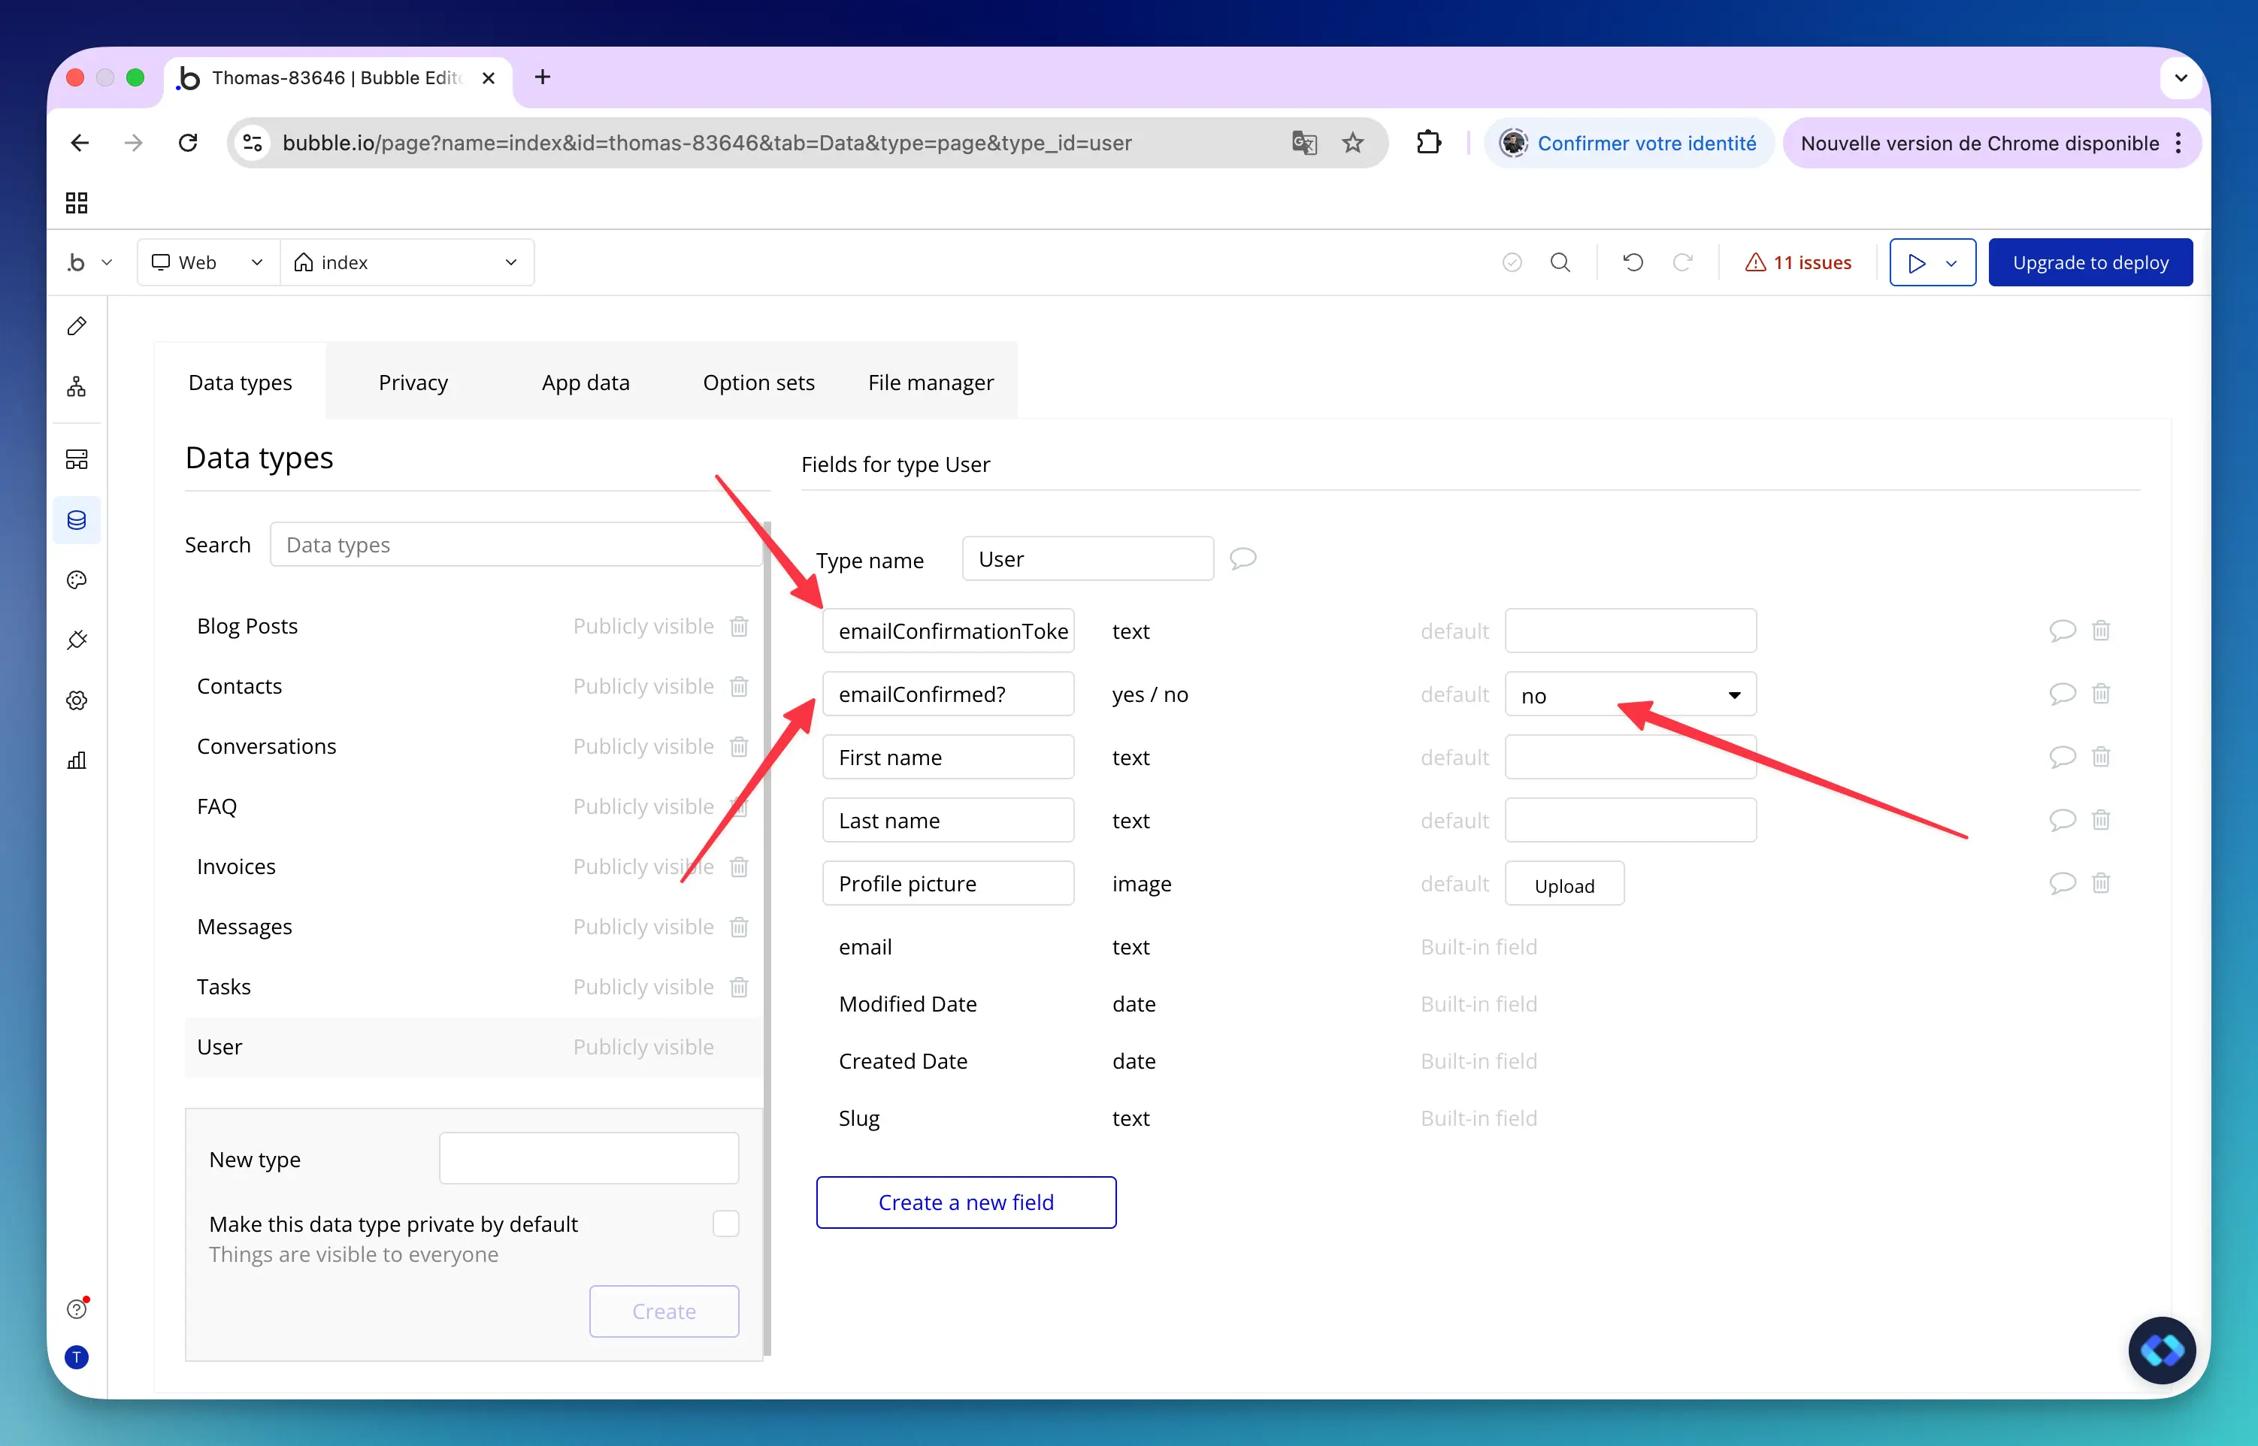
Task: Click the Last name field name box
Action: point(949,820)
